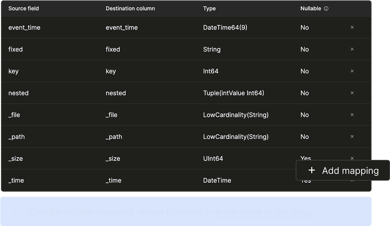390x226 pixels.
Task: Remove the _file mapping row
Action: click(352, 115)
